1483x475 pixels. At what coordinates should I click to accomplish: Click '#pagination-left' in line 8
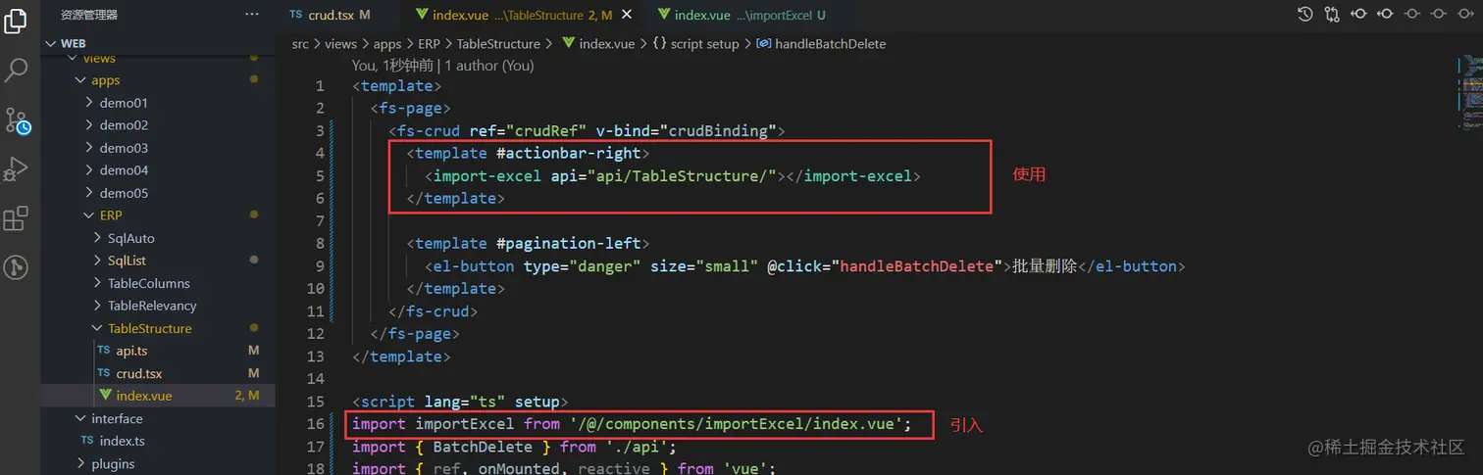[570, 244]
